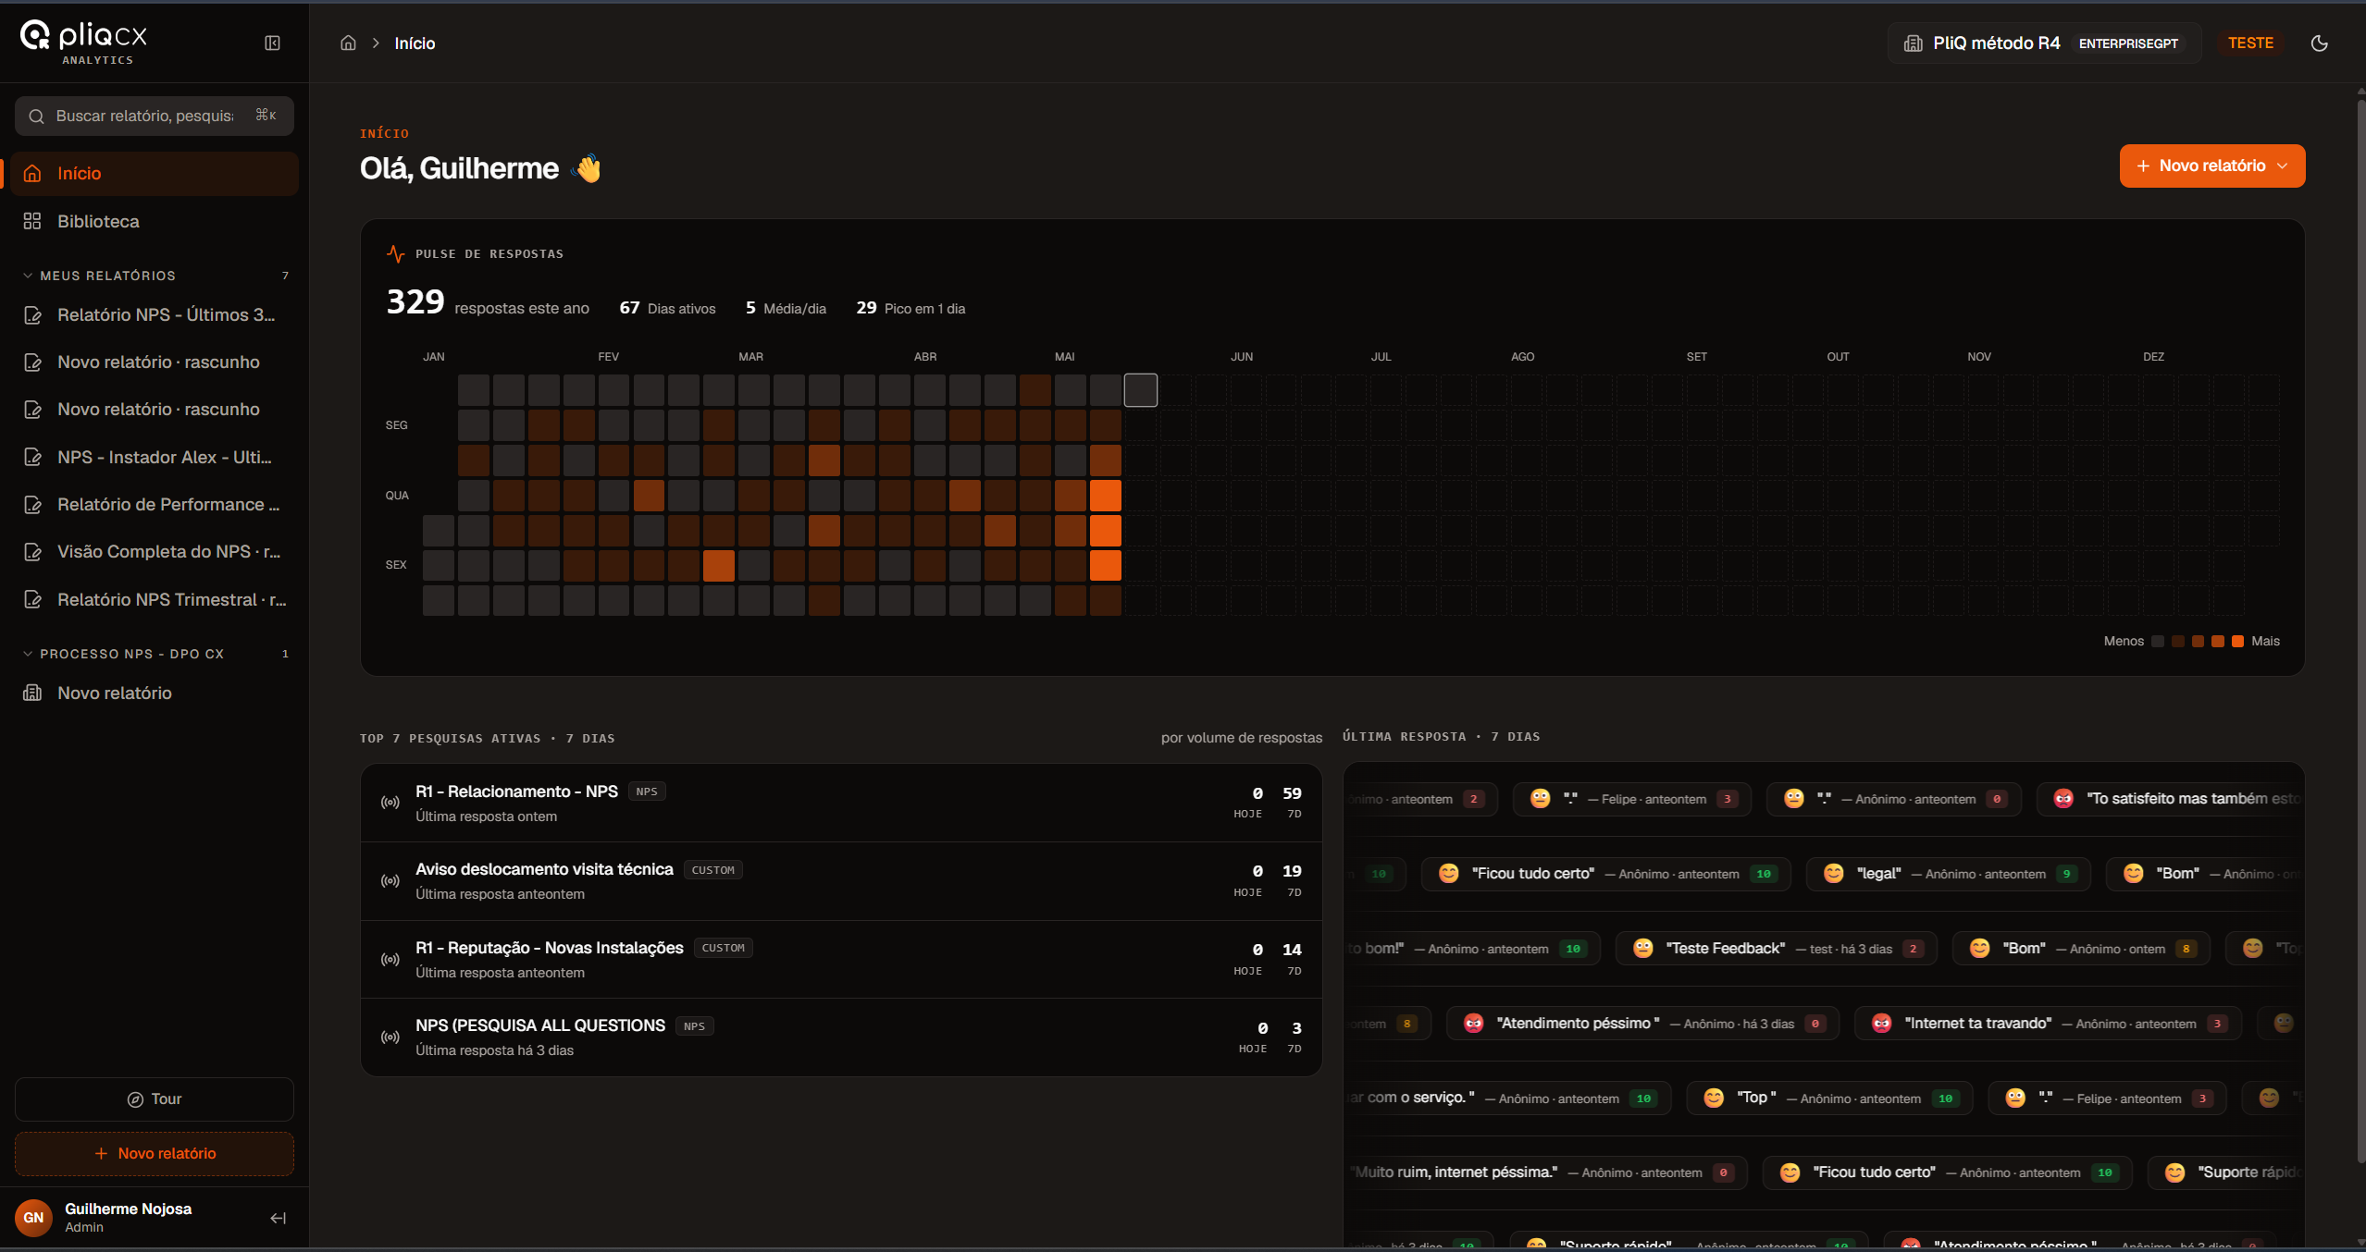Open Início in the sidebar

[155, 173]
